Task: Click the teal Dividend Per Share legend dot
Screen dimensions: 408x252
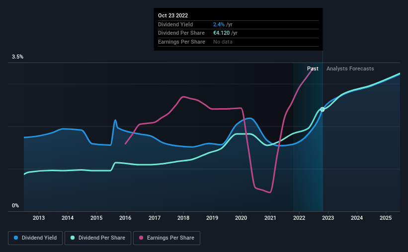Action: point(73,238)
